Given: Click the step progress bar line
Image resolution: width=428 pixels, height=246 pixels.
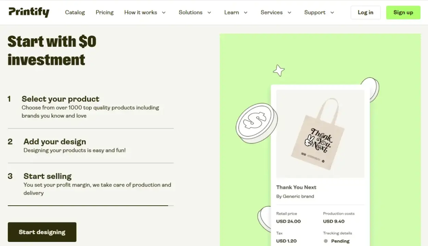Looking at the screenshot, I should pos(88,206).
